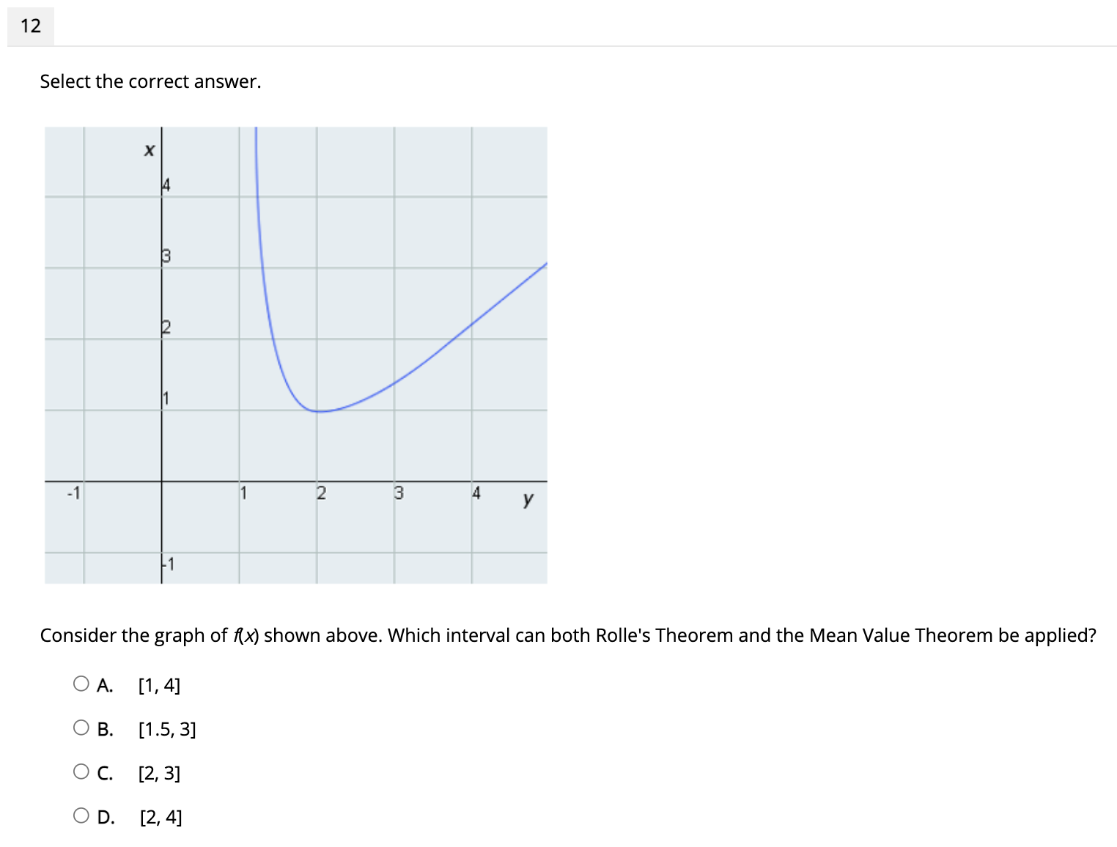
Task: Select the radio button for answer C
Action: coord(81,770)
